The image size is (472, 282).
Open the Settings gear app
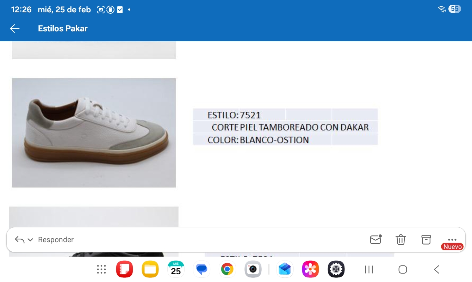(336, 270)
